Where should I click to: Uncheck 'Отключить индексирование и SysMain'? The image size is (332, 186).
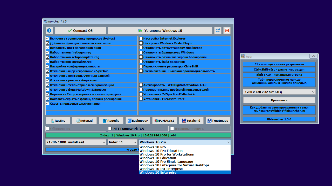tap(47, 71)
